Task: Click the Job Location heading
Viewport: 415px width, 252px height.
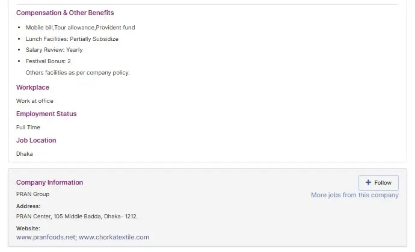Action: (x=36, y=140)
